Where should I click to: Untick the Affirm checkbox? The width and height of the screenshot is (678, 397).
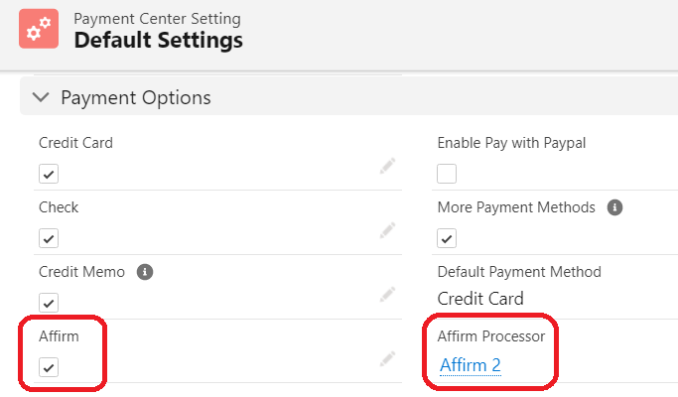click(x=49, y=367)
